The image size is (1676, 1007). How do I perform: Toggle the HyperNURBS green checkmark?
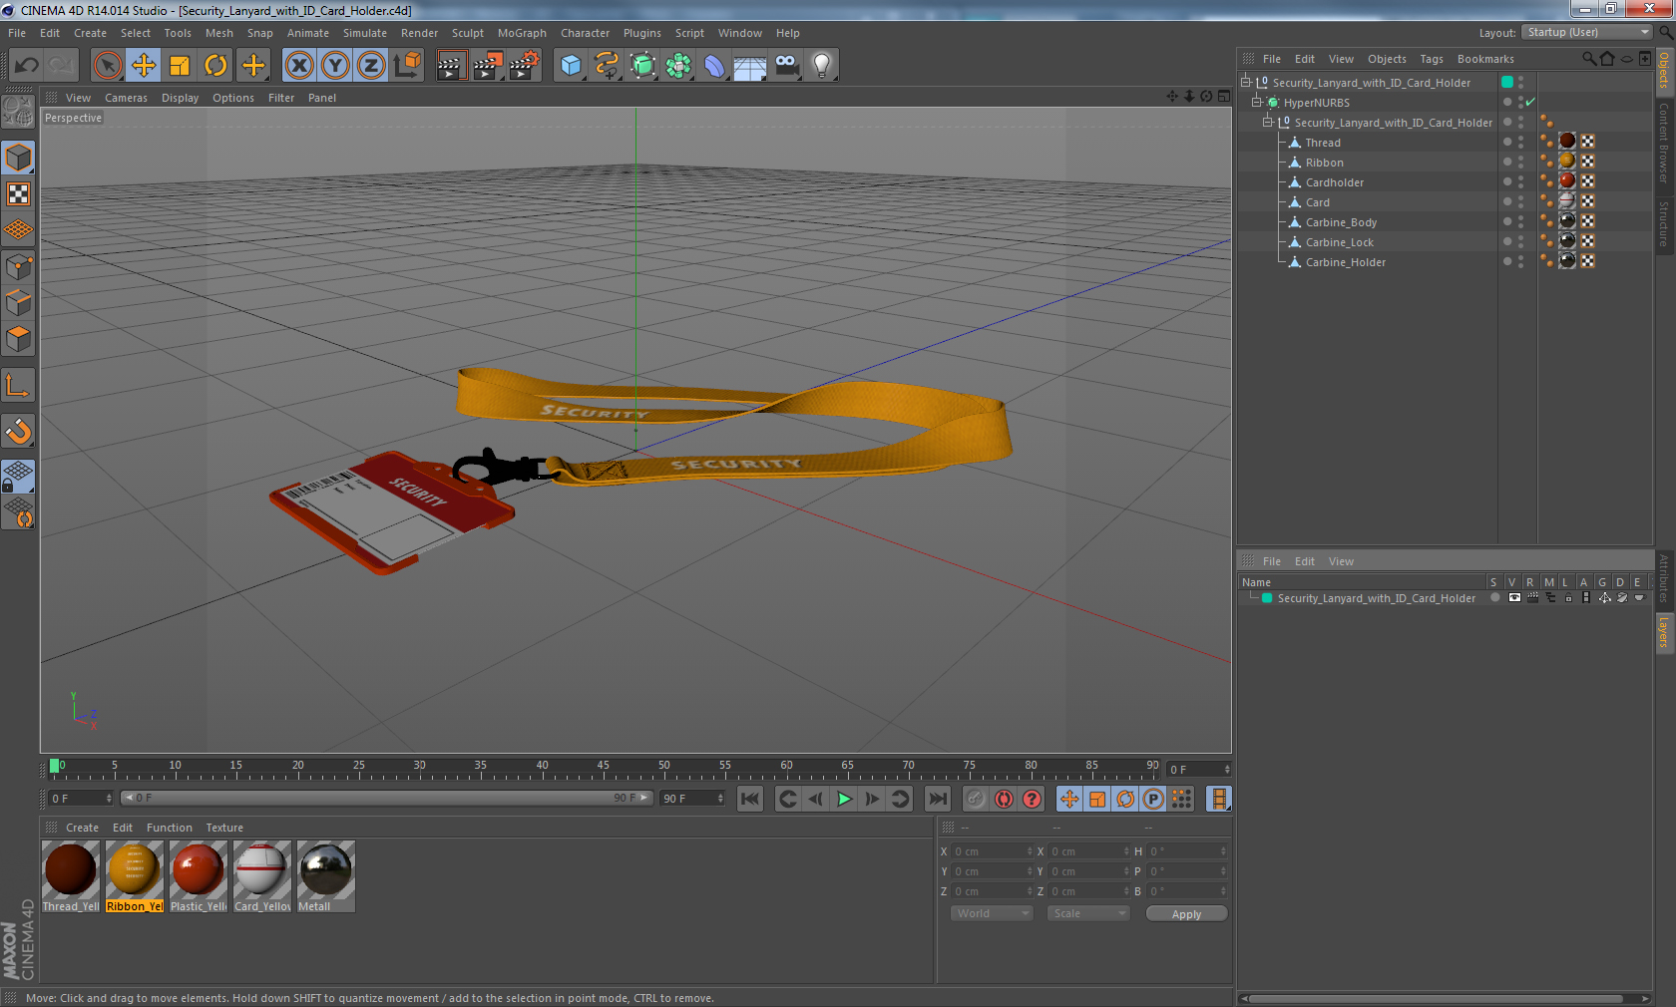1530,103
